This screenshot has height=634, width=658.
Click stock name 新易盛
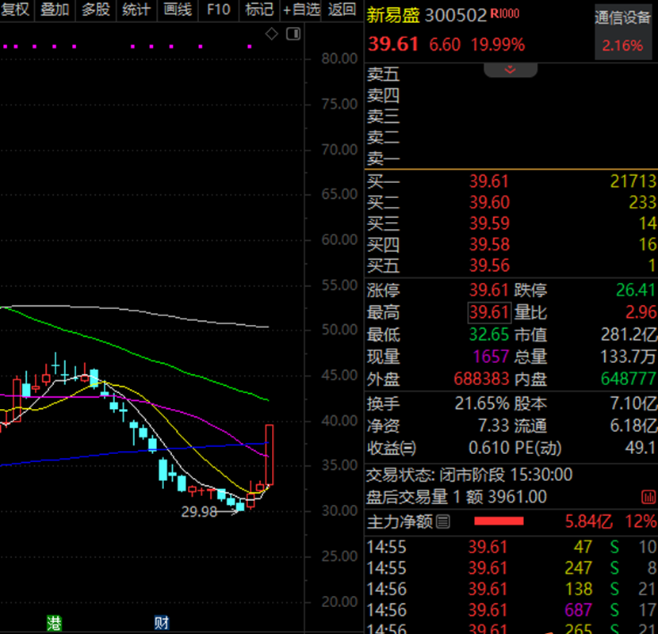(x=393, y=16)
